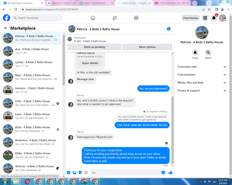Open conversation information icon
232x185 pixels.
click(168, 29)
